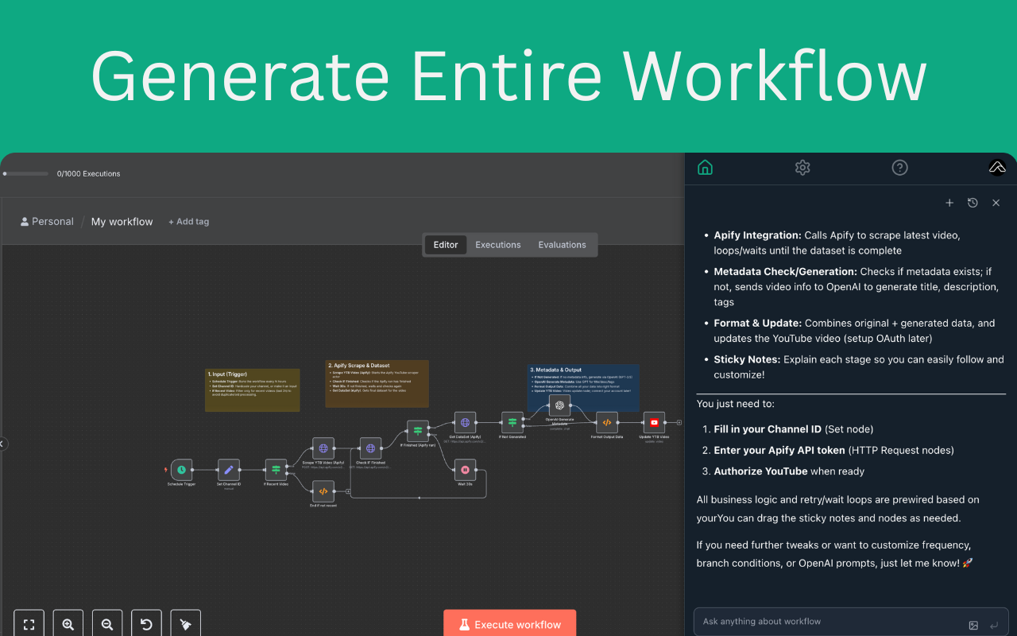Select the Format Output Data code node
Image resolution: width=1017 pixels, height=636 pixels.
click(x=607, y=423)
